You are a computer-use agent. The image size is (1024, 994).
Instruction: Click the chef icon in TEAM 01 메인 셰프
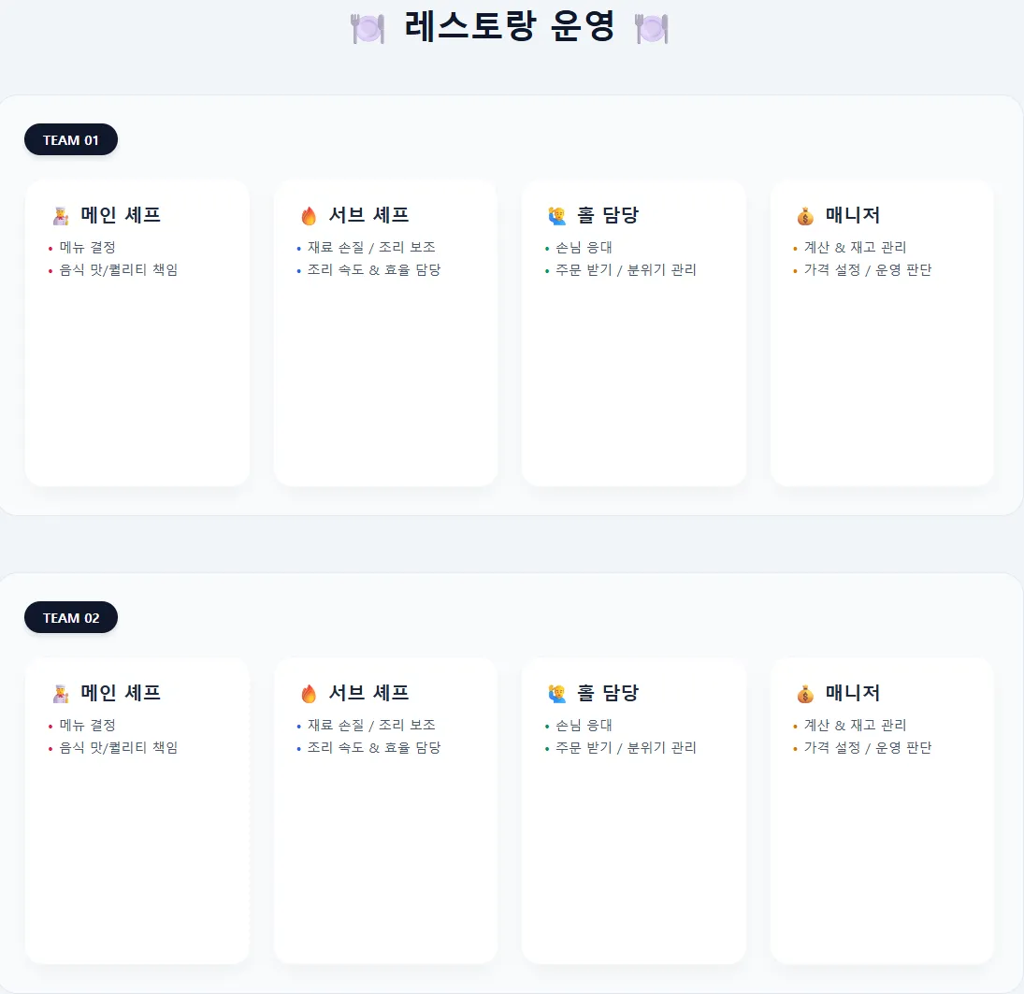tap(61, 216)
